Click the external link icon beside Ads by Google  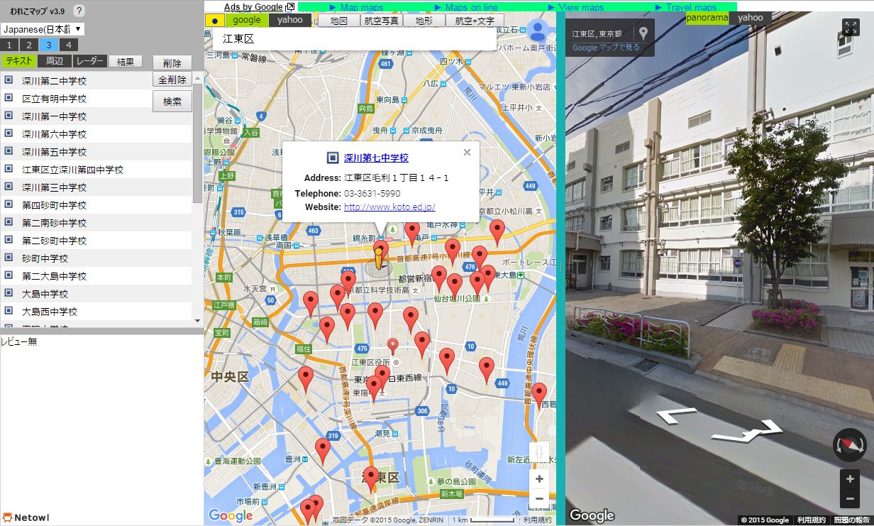[x=289, y=7]
